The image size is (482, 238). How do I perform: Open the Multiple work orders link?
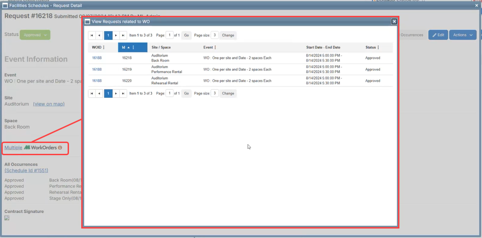[x=13, y=148]
